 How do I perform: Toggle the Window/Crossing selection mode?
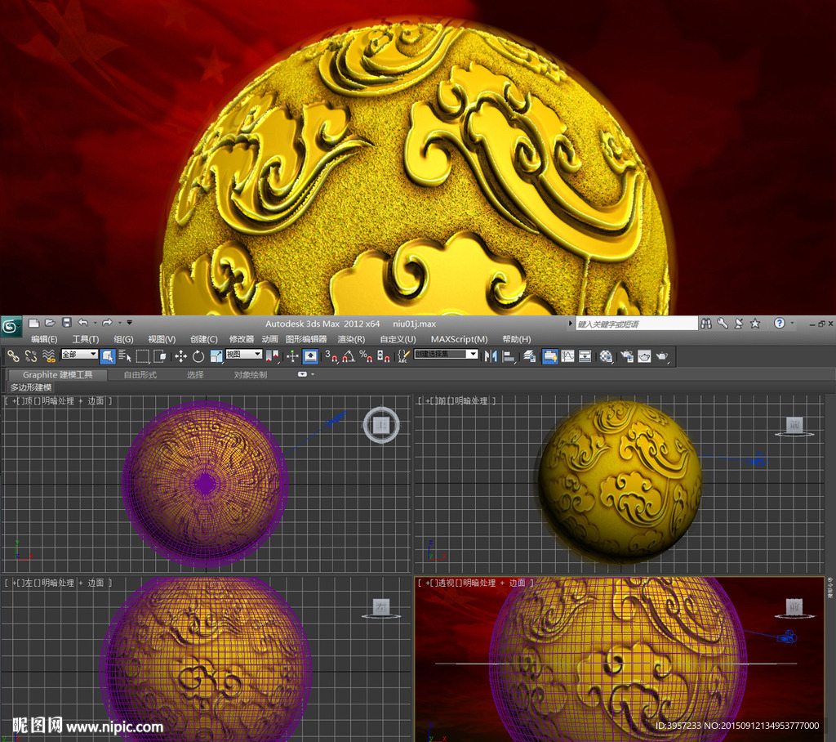160,355
